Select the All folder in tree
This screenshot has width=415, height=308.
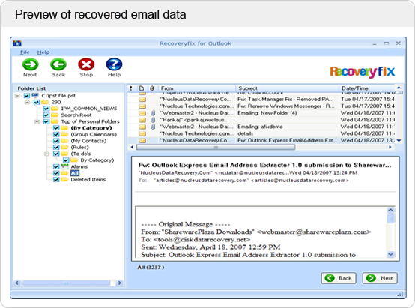pyautogui.click(x=75, y=173)
